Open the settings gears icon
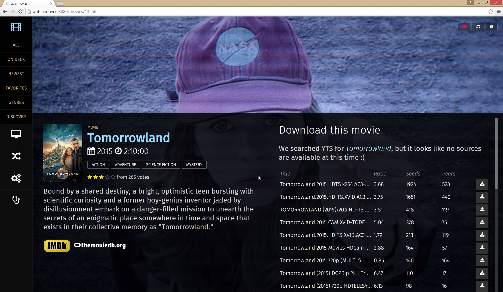Viewport: 503px width, 292px height. point(16,178)
